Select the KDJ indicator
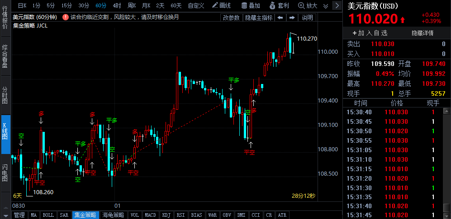This screenshot has height=219, width=451. (166, 215)
